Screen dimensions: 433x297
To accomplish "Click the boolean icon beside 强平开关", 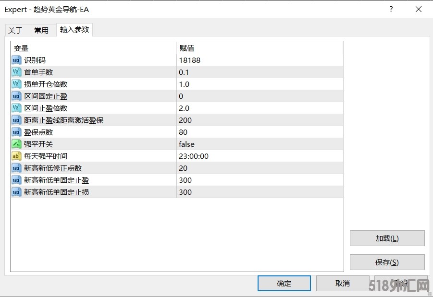I will 16,144.
